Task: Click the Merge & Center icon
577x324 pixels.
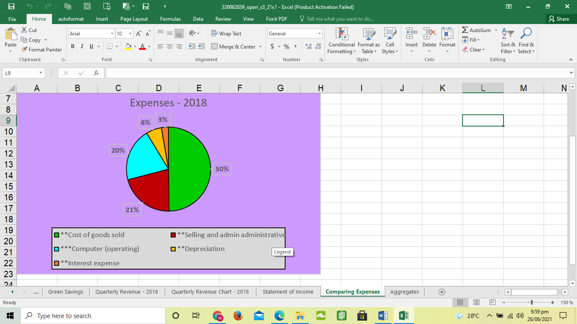Action: point(234,47)
